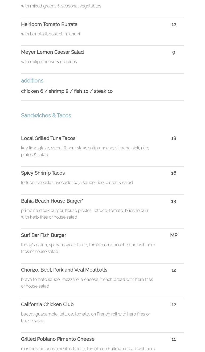This screenshot has height=352, width=205.
Task: Click the Heirloom Tomato Burrata item title
Action: pyautogui.click(x=49, y=24)
